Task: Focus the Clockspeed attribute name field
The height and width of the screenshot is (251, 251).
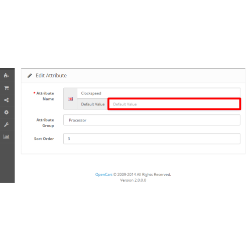Action: point(159,93)
